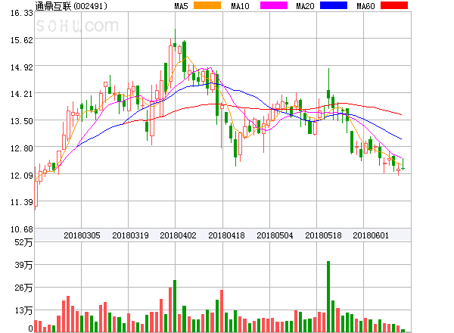Click the tall green volume bar at 20180402
Viewport: 454px width, 333px height.
175,306
